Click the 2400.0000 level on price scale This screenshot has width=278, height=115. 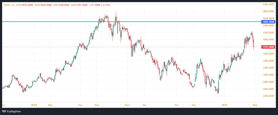(x=269, y=96)
